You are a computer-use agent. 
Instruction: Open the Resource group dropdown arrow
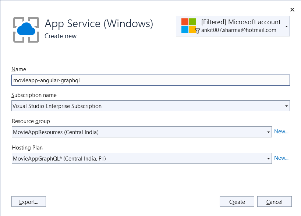click(268, 132)
